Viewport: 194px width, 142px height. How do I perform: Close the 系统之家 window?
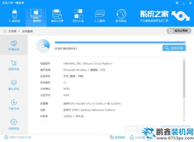[x=190, y=3]
